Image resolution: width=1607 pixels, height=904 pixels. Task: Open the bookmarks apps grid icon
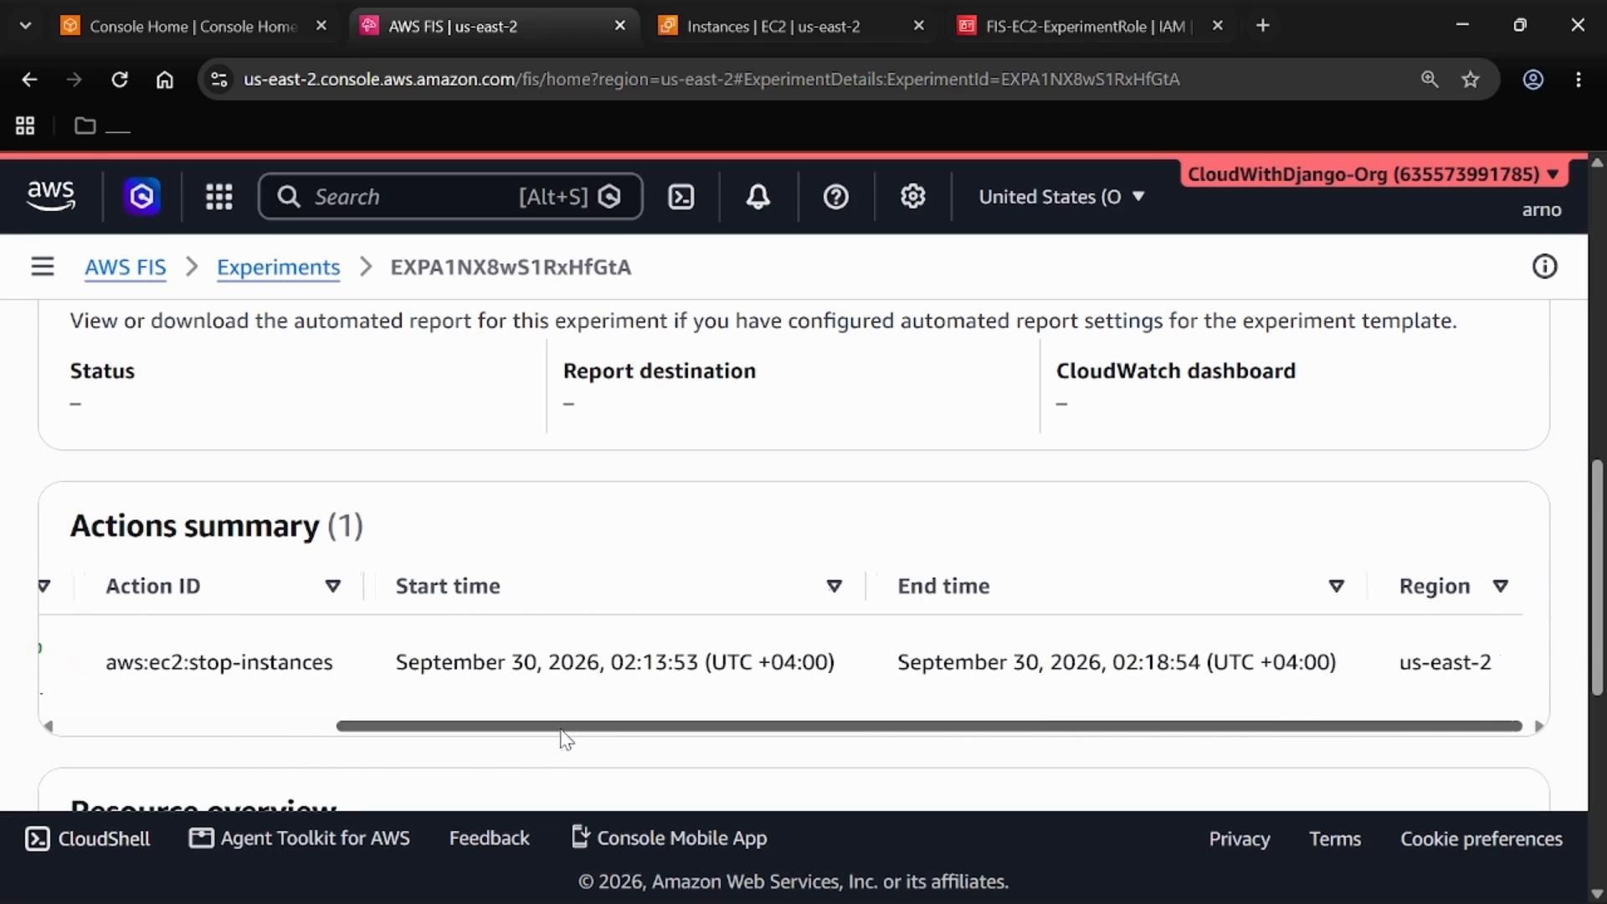tap(25, 126)
